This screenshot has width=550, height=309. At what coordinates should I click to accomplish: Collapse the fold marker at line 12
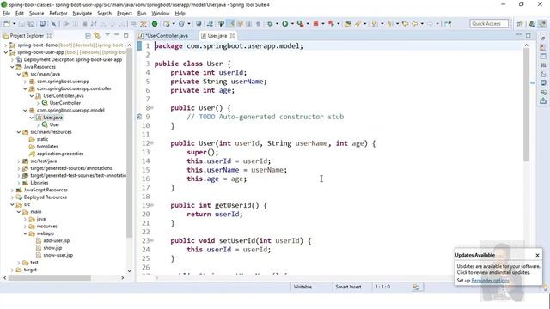(152, 143)
